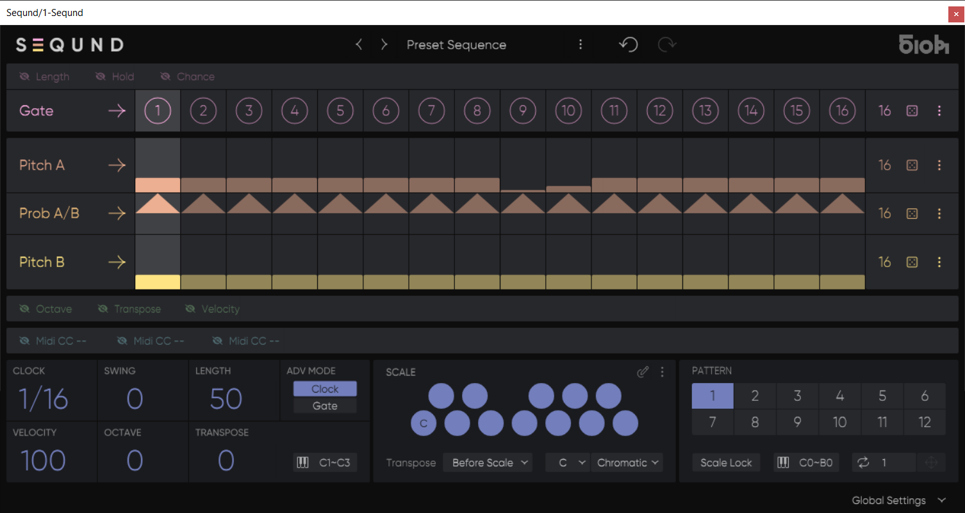Screen dimensions: 965x513
Task: Click the Scale link icon
Action: point(643,372)
